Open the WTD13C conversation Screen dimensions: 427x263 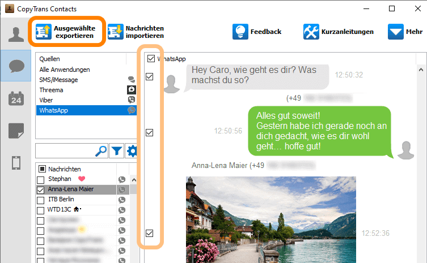(59, 209)
